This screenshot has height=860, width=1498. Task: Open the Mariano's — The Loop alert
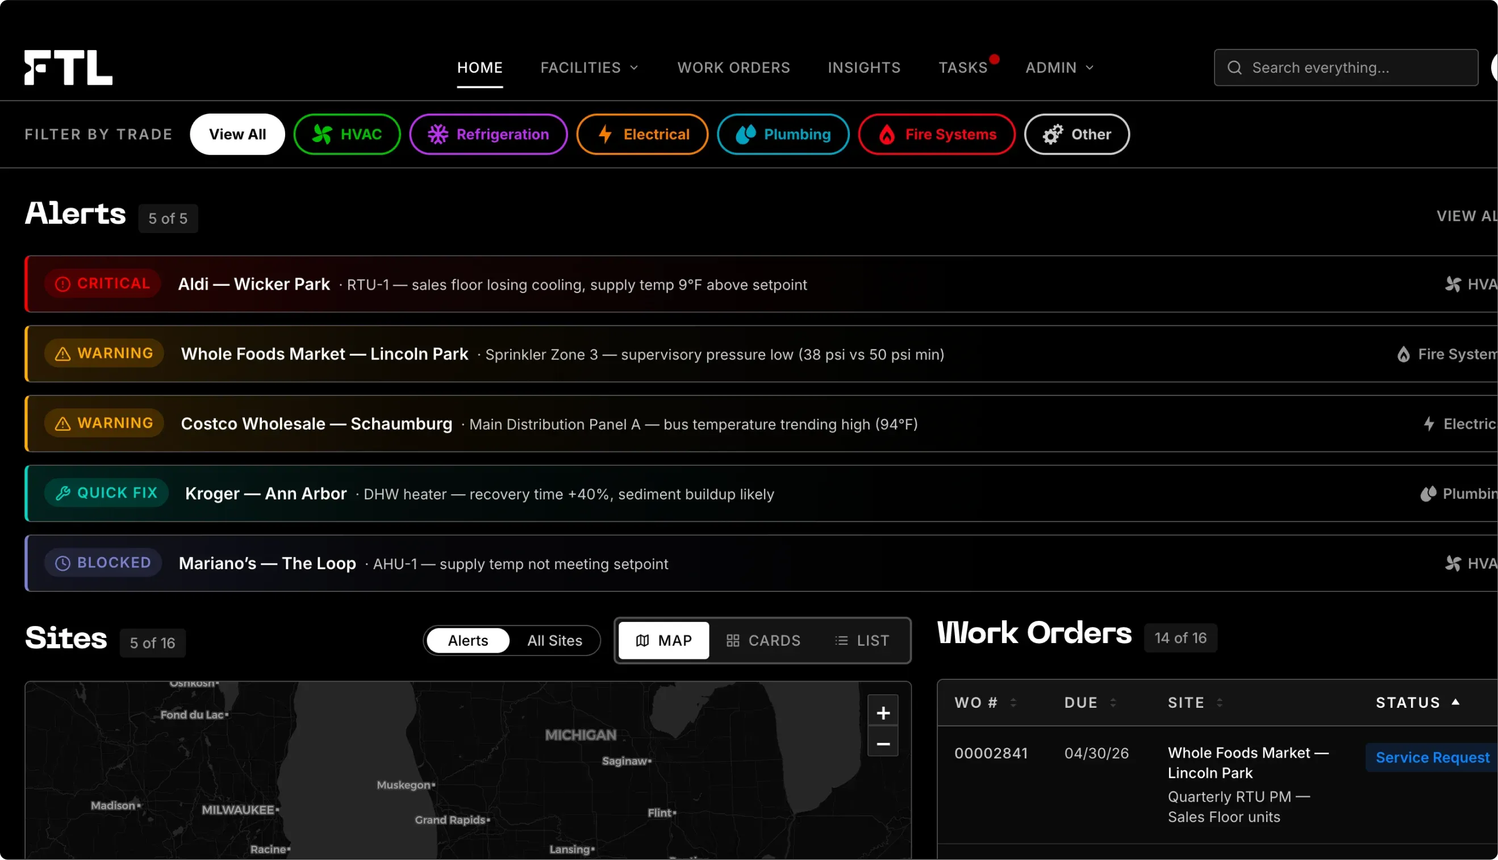[761, 563]
